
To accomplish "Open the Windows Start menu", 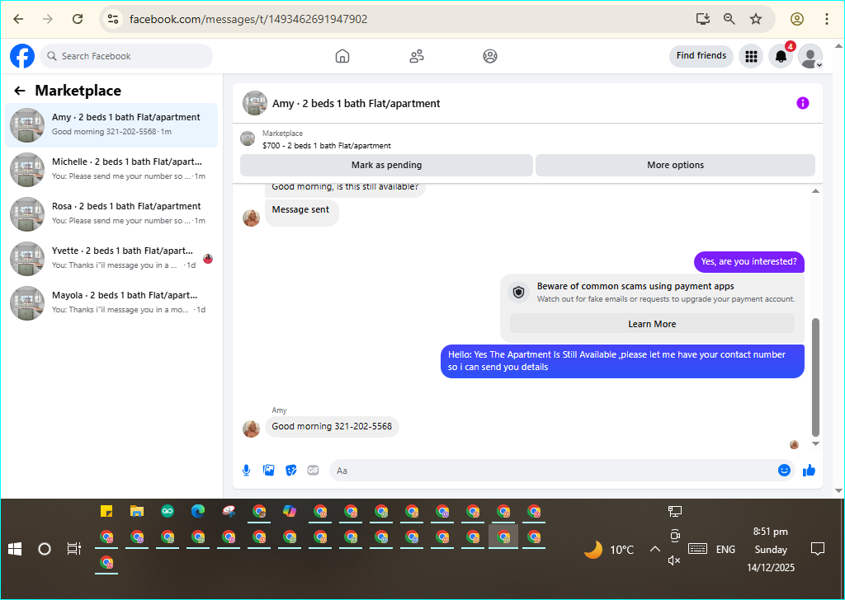I will [15, 549].
